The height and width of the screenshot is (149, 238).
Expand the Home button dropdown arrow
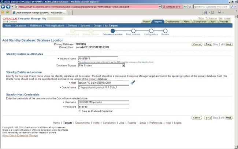pyautogui.click(x=209, y=12)
